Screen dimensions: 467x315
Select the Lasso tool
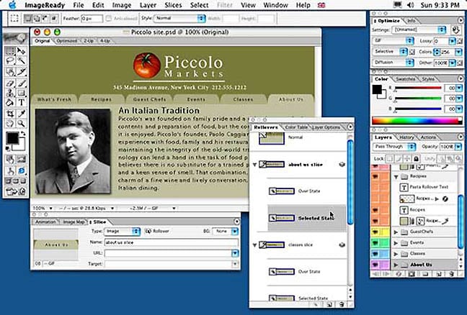coord(10,61)
